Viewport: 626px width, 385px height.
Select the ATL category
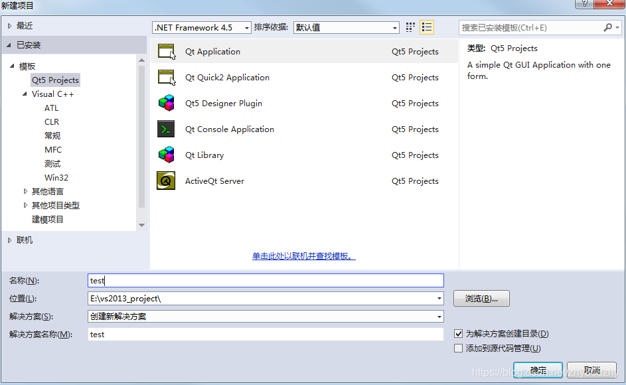pos(52,108)
